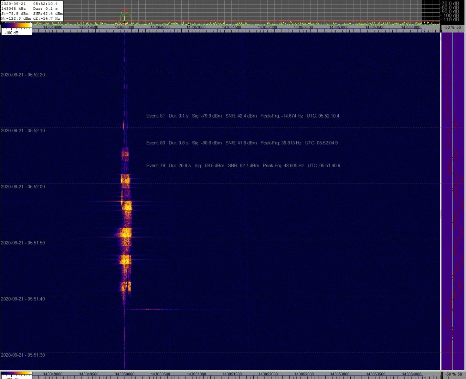Click 'Peak-Frq: 39.813 Hz' in the event annotation
This screenshot has height=379, width=466.
click(x=281, y=143)
